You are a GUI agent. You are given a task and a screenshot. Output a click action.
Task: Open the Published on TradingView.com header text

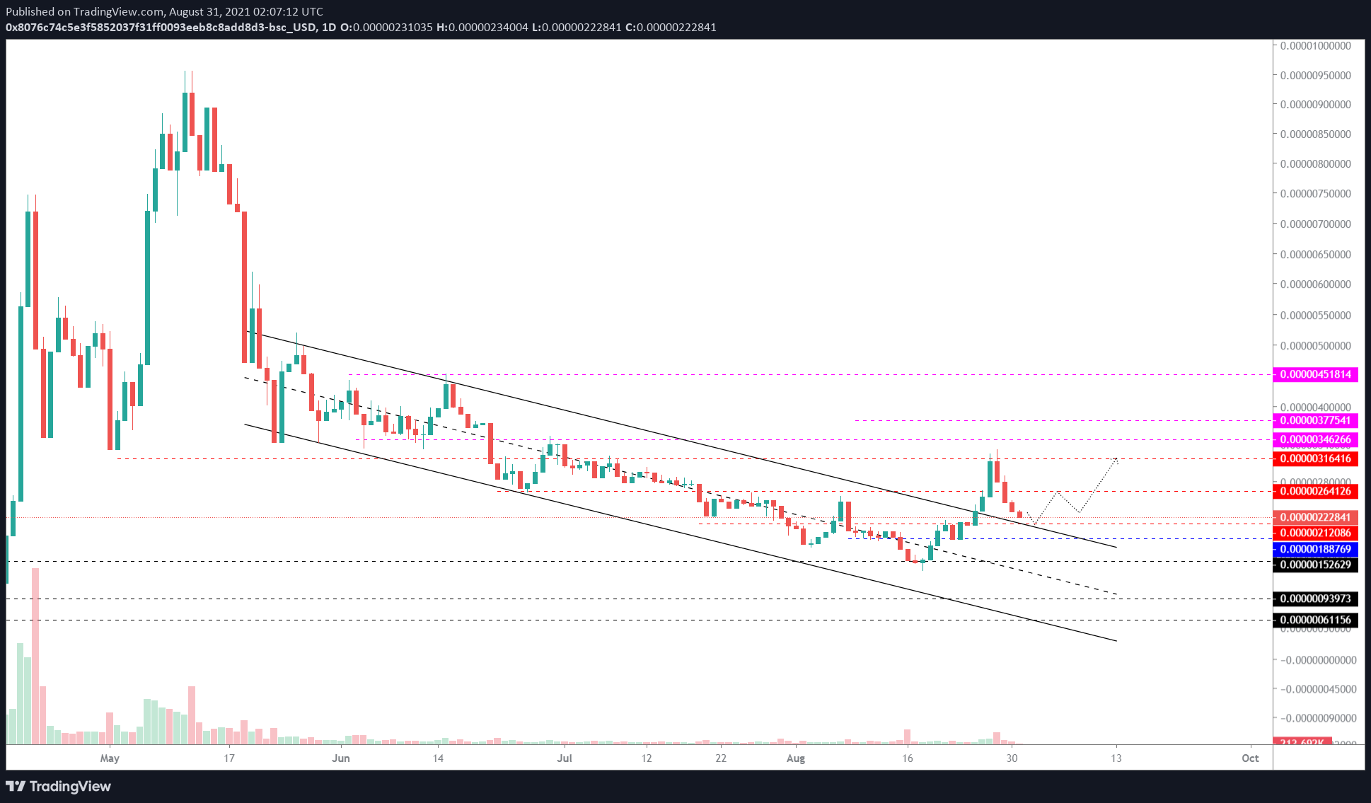tap(164, 11)
